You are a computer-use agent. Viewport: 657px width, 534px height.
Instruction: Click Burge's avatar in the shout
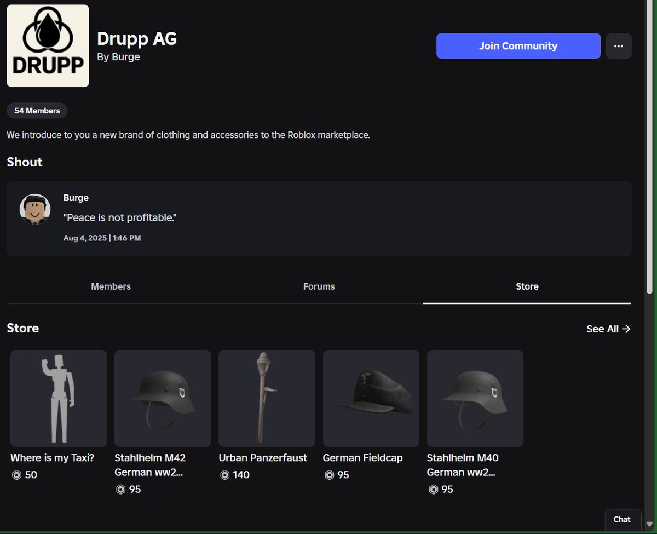pyautogui.click(x=35, y=209)
